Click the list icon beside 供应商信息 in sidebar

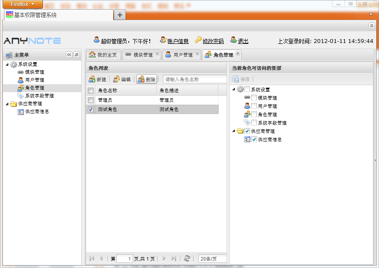[21, 112]
